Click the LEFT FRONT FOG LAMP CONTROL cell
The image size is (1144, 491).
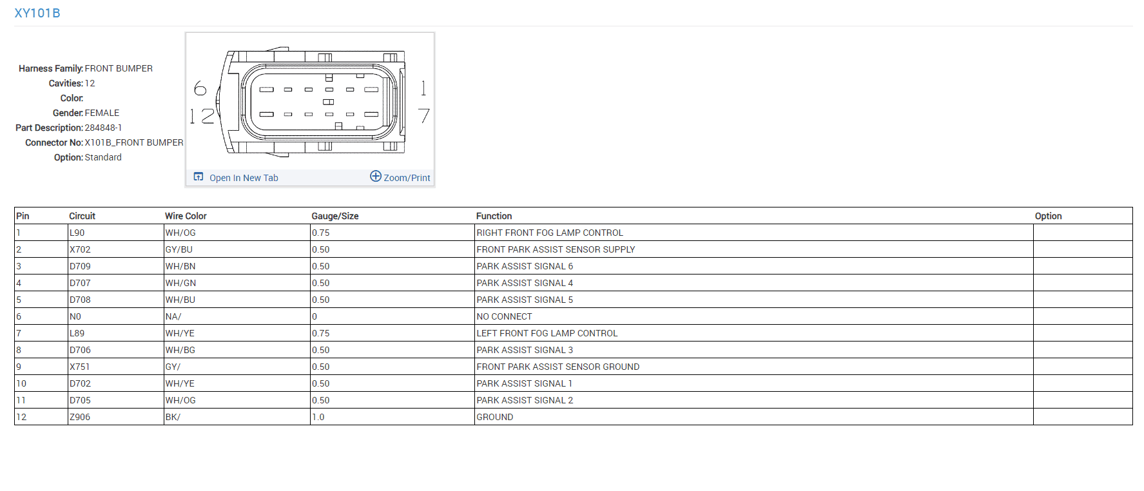tap(754, 333)
